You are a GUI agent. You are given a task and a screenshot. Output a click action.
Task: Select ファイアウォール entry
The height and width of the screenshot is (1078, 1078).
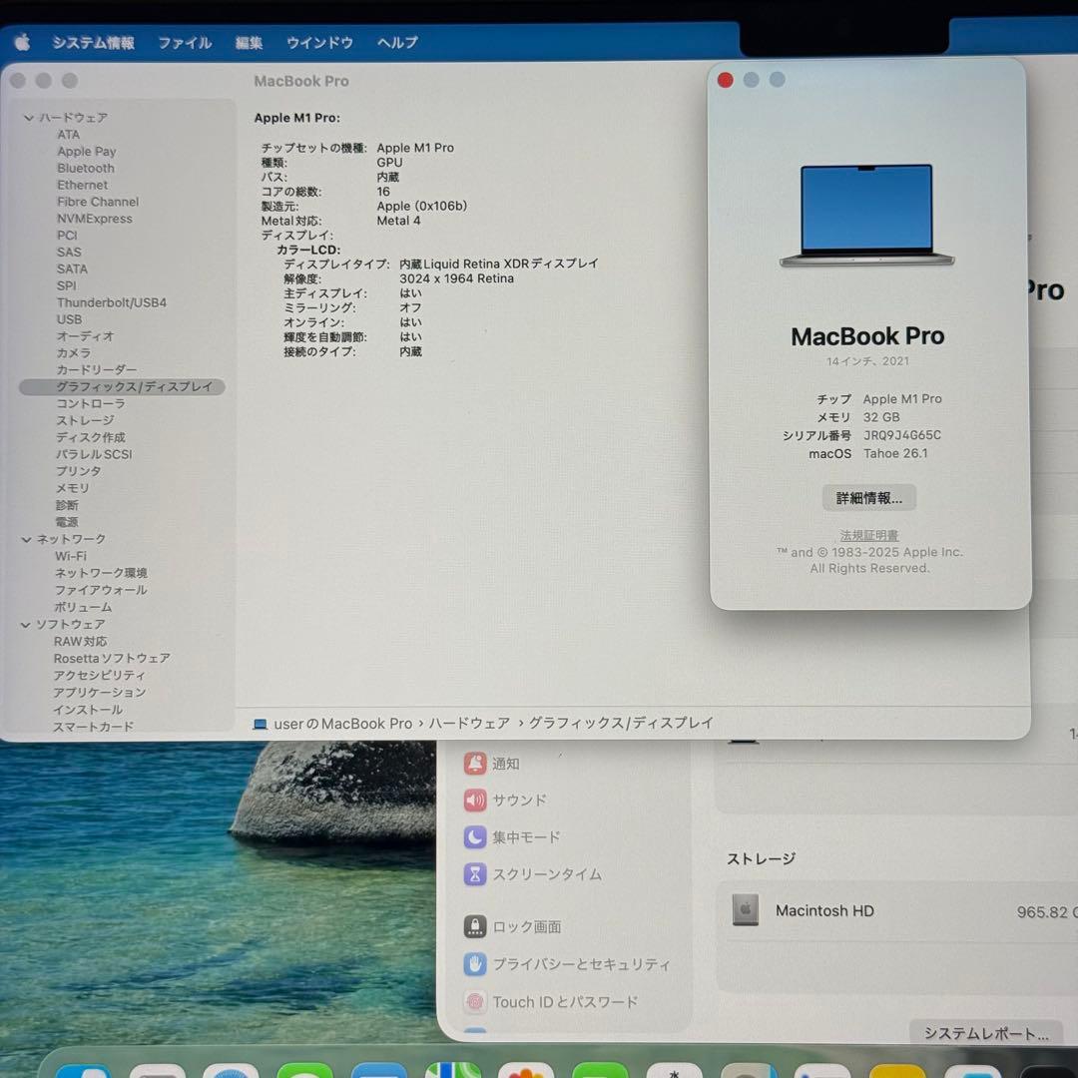[x=101, y=591]
